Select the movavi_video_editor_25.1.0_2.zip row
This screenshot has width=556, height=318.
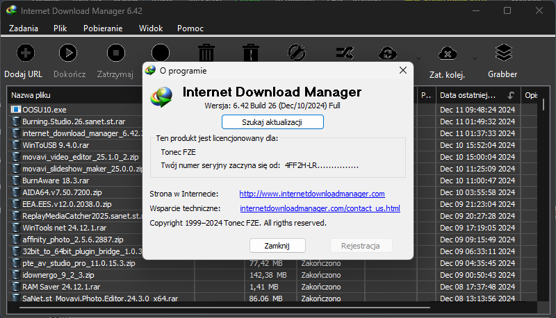75,157
